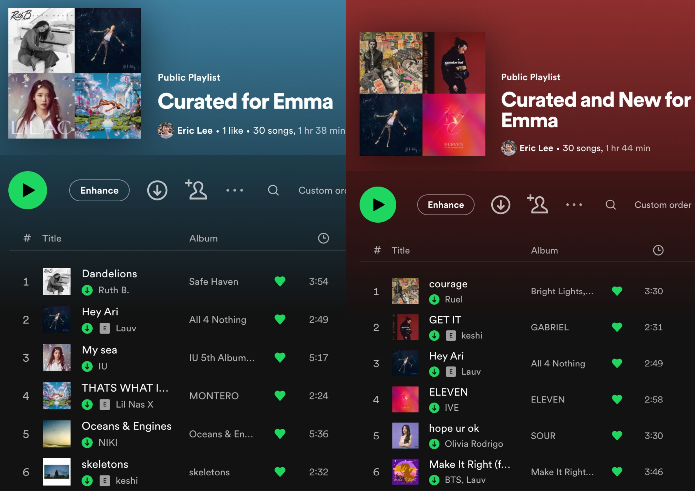
Task: Open more options for Curated for Emma
Action: tap(235, 190)
